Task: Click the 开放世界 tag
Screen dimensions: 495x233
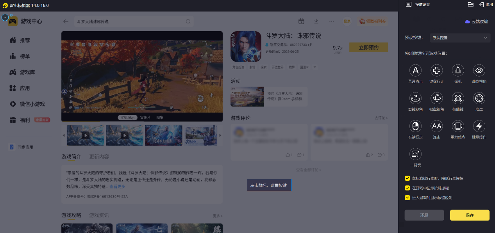Action: 277,67
